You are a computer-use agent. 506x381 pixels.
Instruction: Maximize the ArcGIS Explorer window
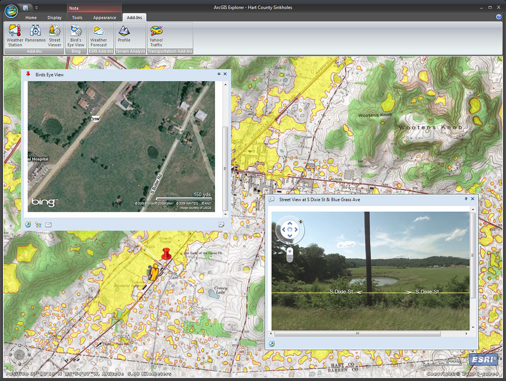[490, 8]
